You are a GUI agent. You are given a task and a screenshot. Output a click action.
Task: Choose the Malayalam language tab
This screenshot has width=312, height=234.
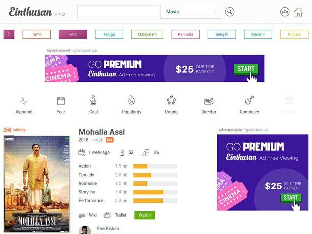pyautogui.click(x=147, y=34)
